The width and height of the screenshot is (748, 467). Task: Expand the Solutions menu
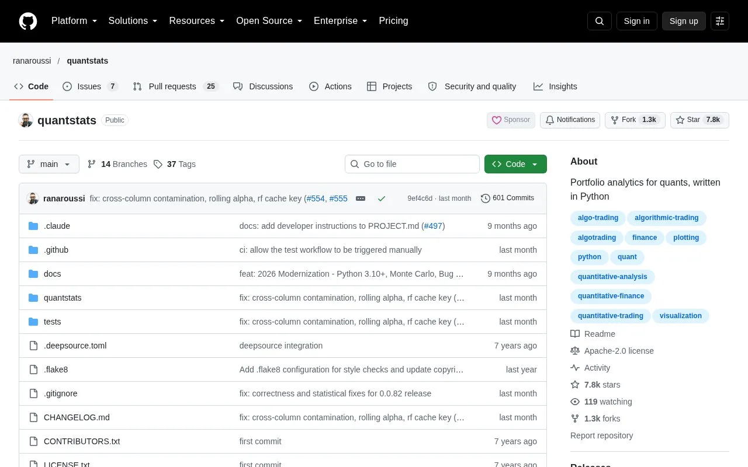(133, 21)
